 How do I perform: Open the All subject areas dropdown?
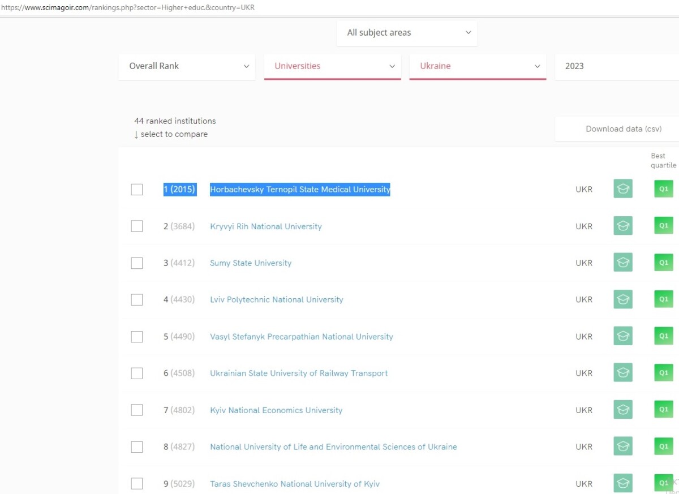407,33
